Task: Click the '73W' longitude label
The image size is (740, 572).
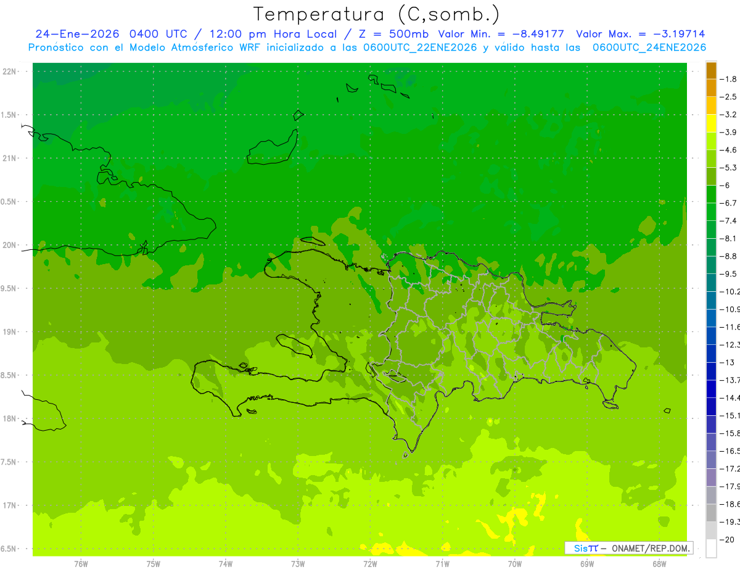Action: pyautogui.click(x=298, y=563)
